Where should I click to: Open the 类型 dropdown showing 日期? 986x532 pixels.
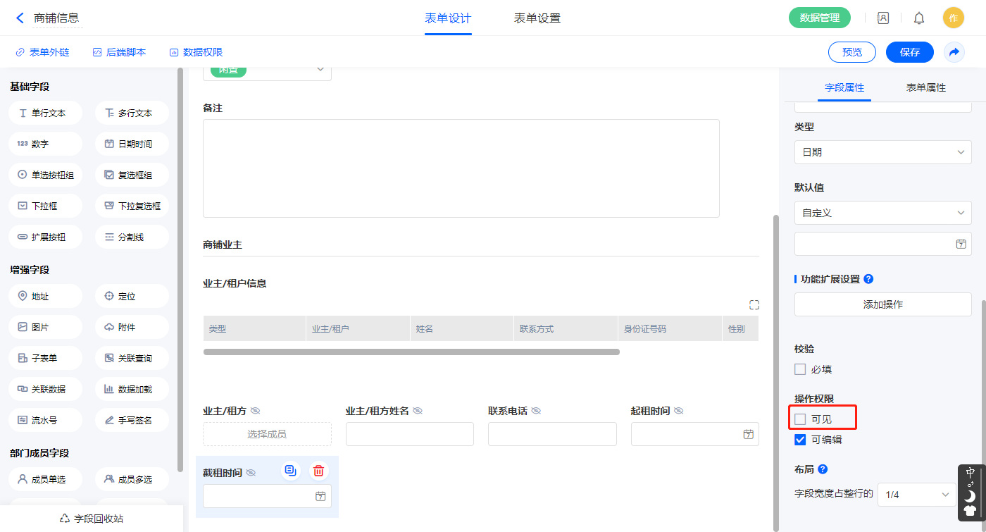pyautogui.click(x=882, y=152)
